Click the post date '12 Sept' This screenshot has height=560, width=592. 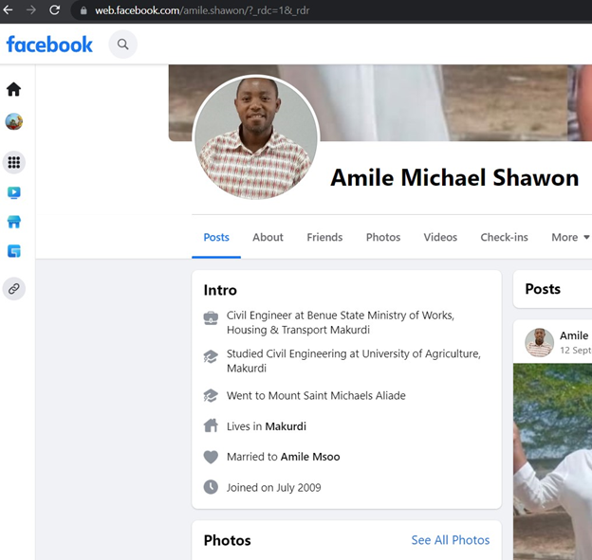(575, 351)
